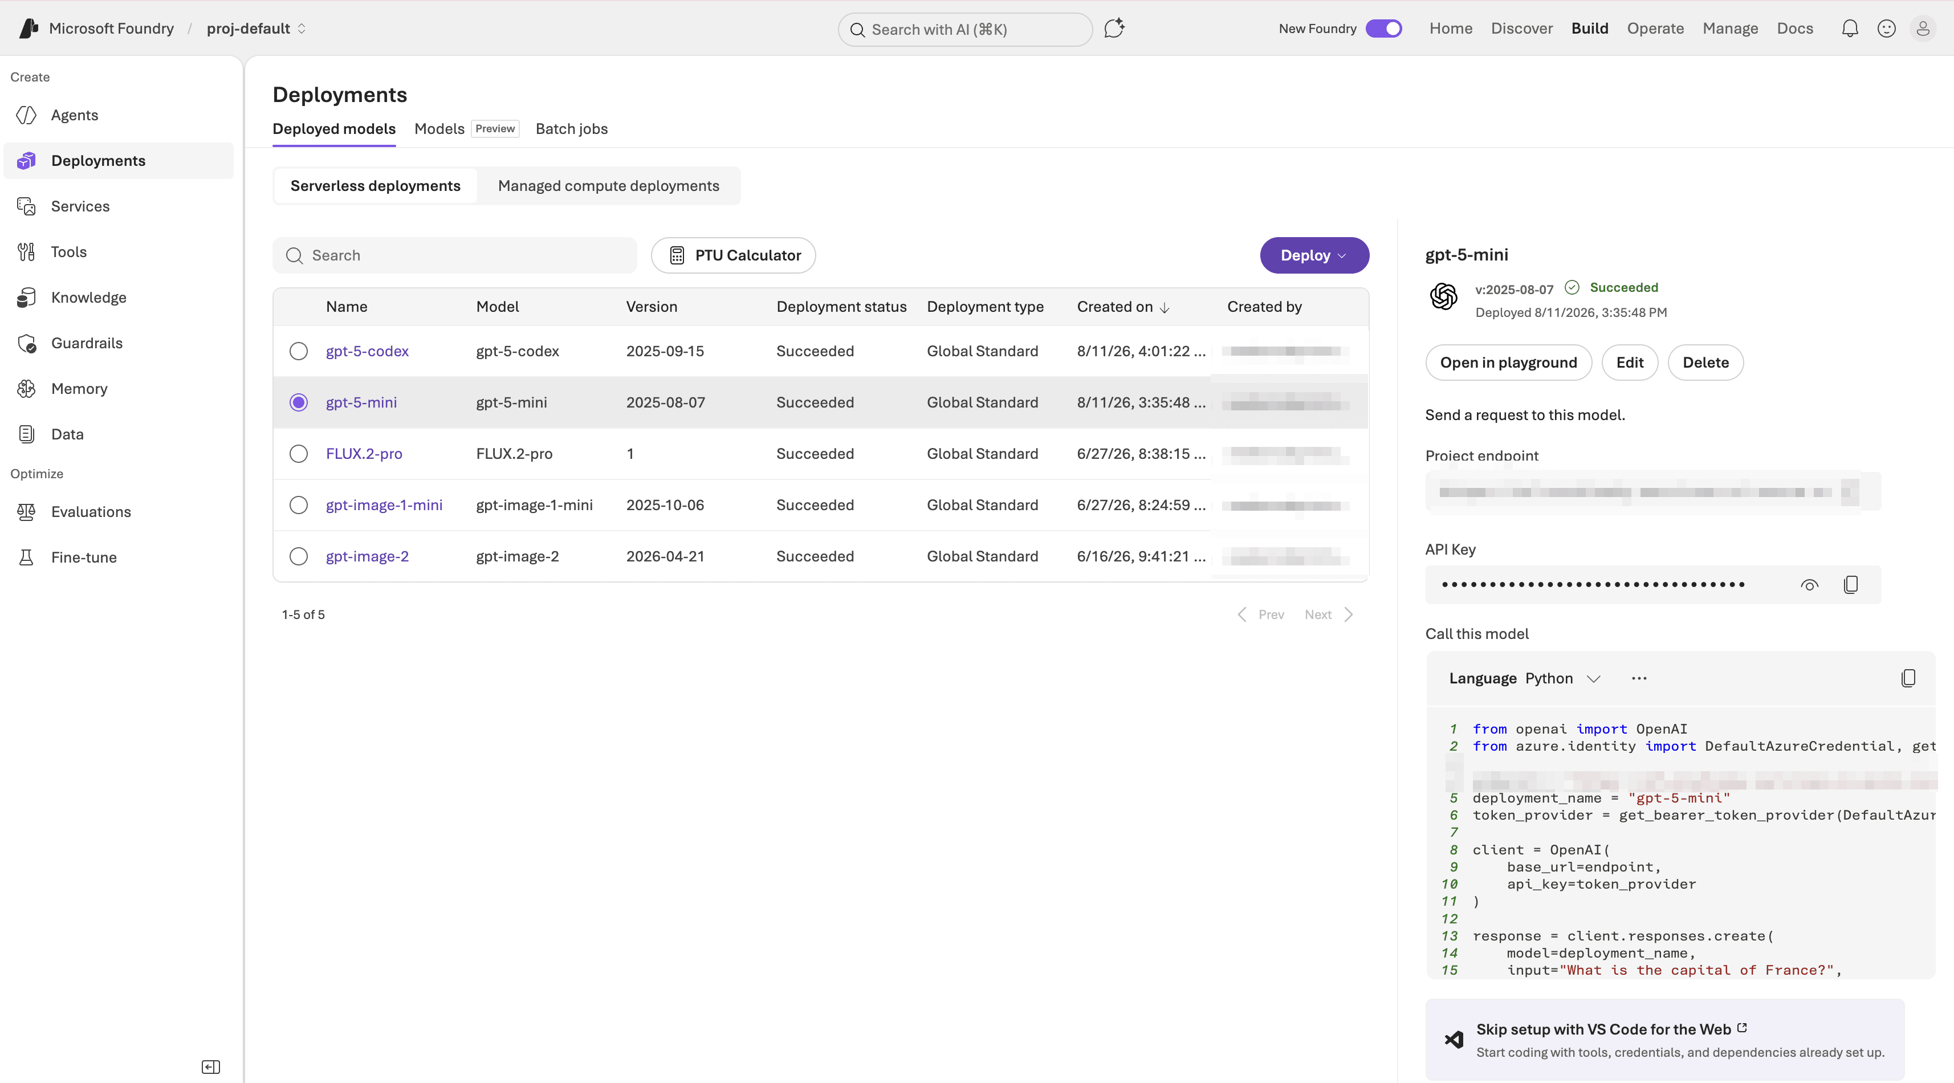Screen dimensions: 1954x1083
Task: Copy the code sample to clipboard
Action: click(x=1908, y=678)
